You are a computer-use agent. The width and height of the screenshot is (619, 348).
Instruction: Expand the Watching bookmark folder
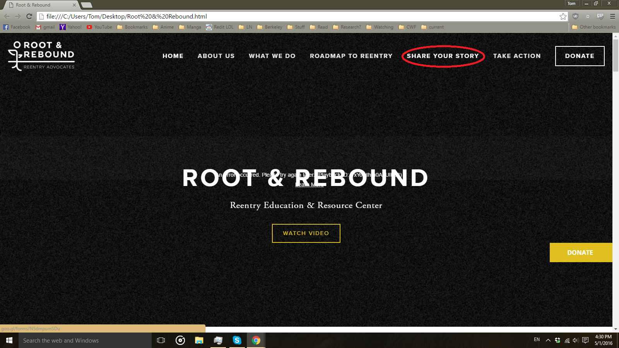pos(380,27)
